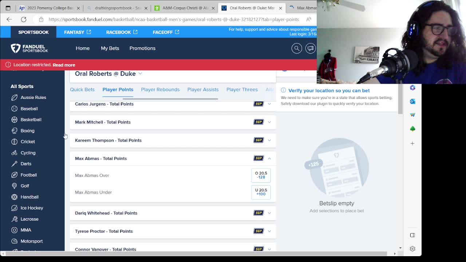Select Max Abmas Over 20.5 bet
The width and height of the screenshot is (466, 262).
261,175
